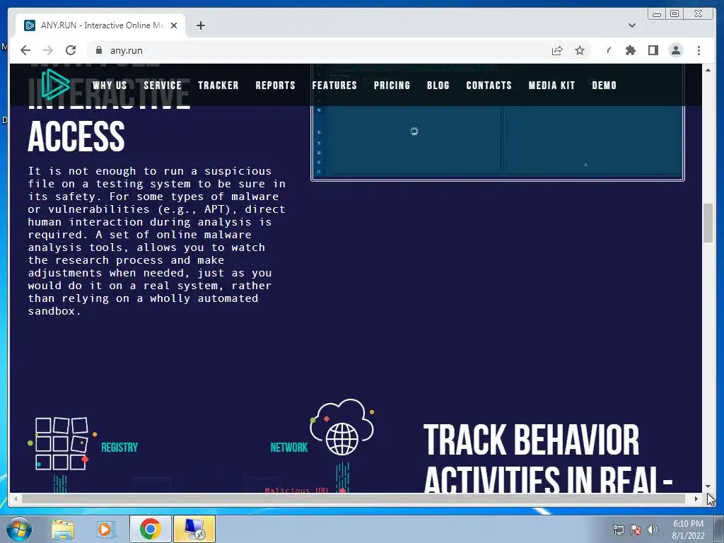Open a new tab with the plus button
The image size is (724, 543).
pos(200,25)
